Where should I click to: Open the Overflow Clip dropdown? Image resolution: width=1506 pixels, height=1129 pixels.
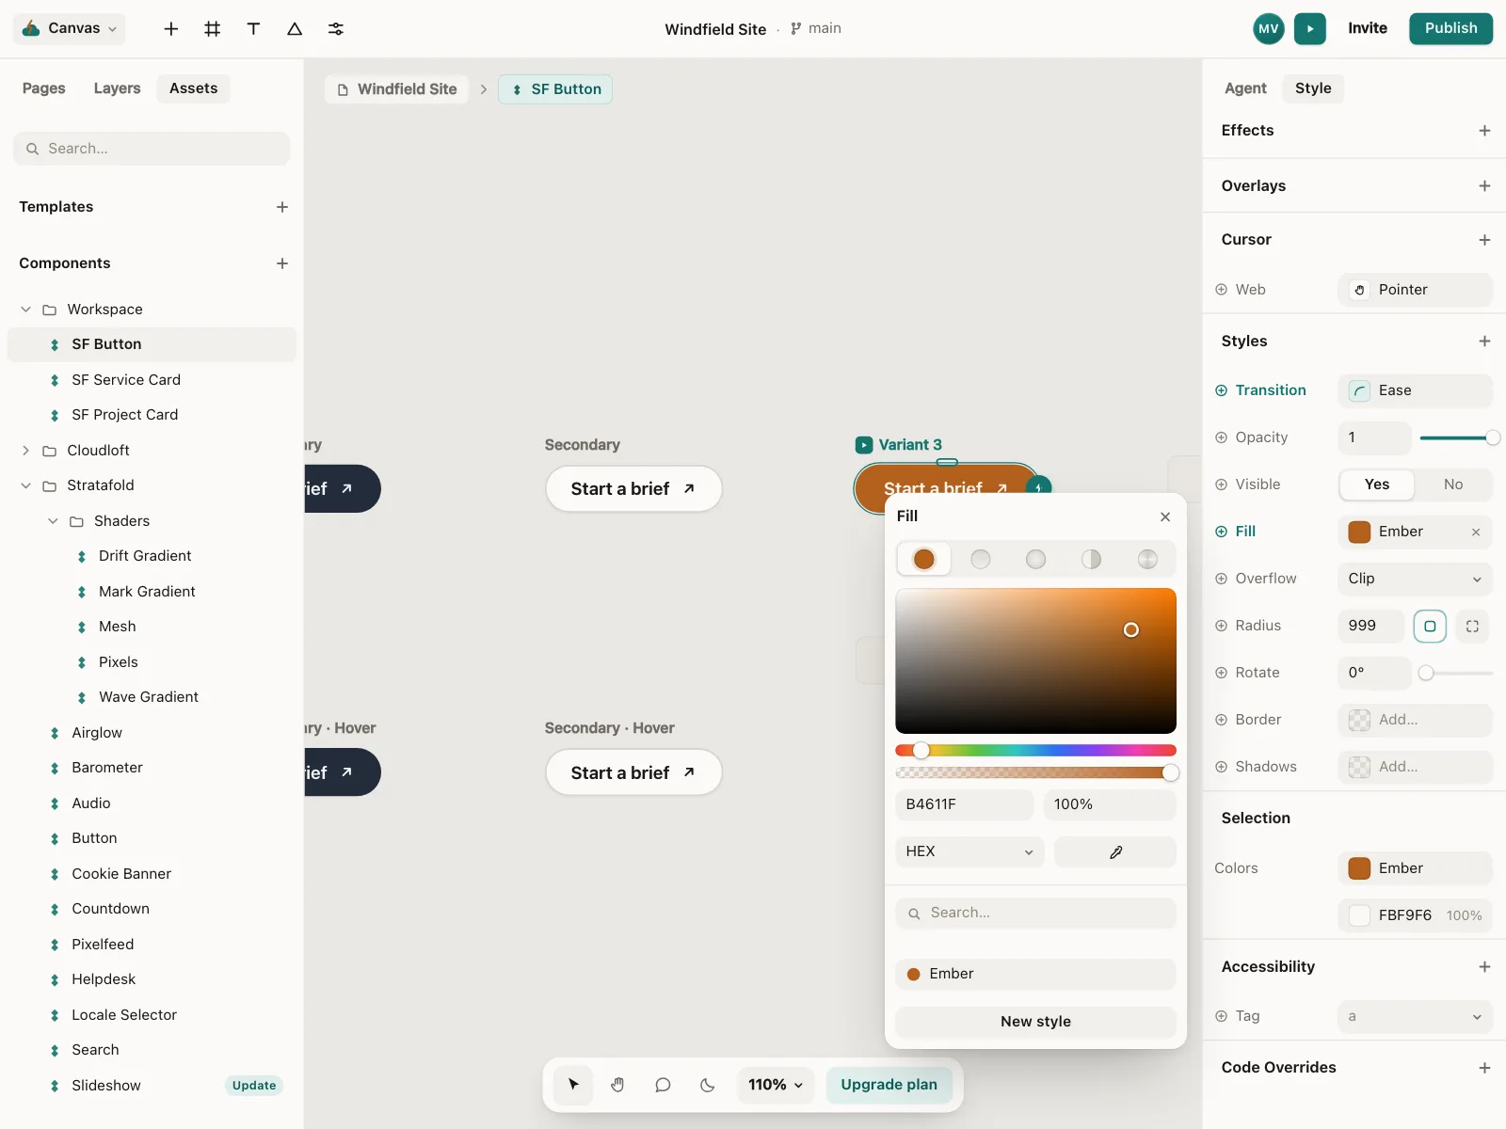[1415, 579]
